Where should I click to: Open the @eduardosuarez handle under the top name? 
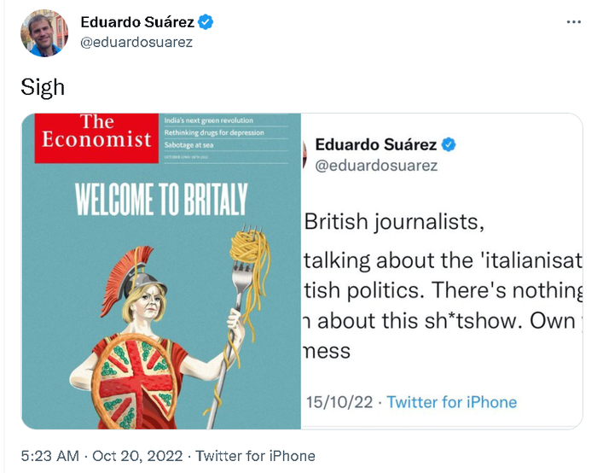point(136,41)
